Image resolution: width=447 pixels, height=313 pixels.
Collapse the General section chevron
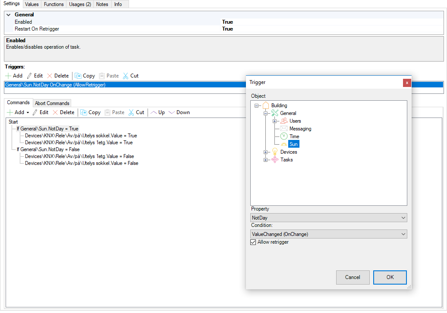pos(8,15)
